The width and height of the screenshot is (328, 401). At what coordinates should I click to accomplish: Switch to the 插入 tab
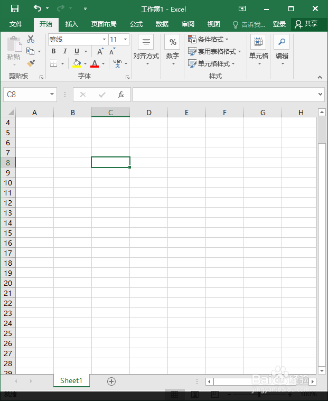pyautogui.click(x=72, y=24)
